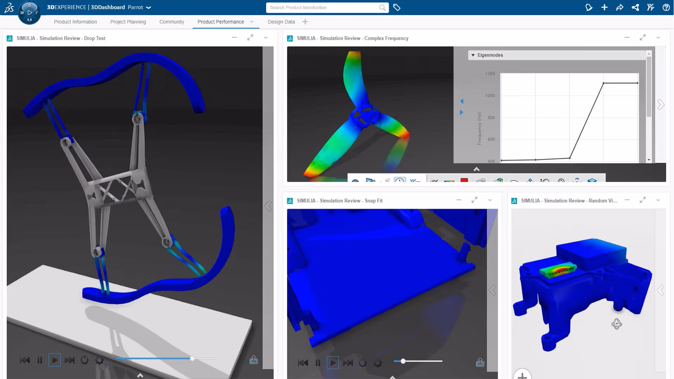
Task: Collapse the Eigenmodes section
Action: click(x=473, y=55)
